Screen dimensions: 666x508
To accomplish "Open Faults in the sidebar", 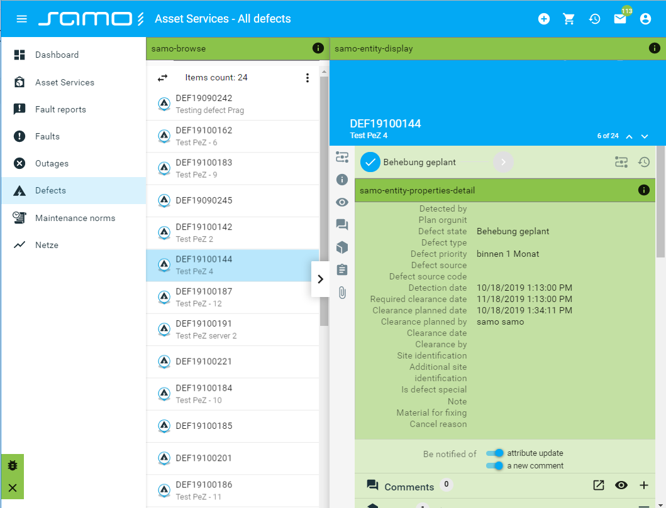I will coord(73,136).
